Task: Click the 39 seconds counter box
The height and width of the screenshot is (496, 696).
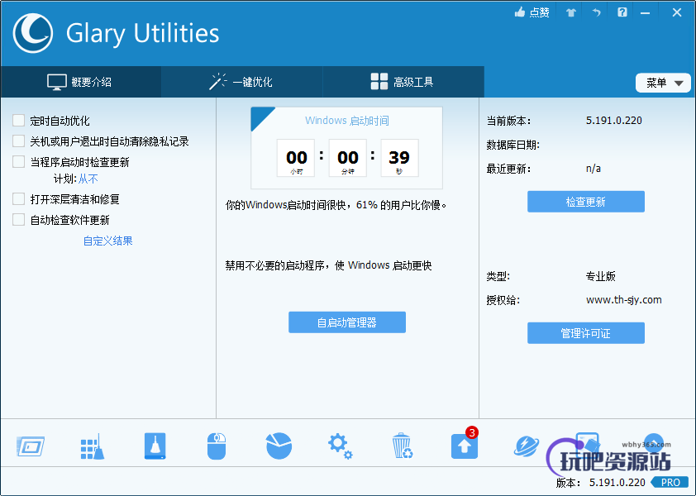Action: pos(399,158)
